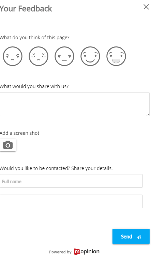Select the angry frowning face rating
This screenshot has width=152, height=255.
13,56
